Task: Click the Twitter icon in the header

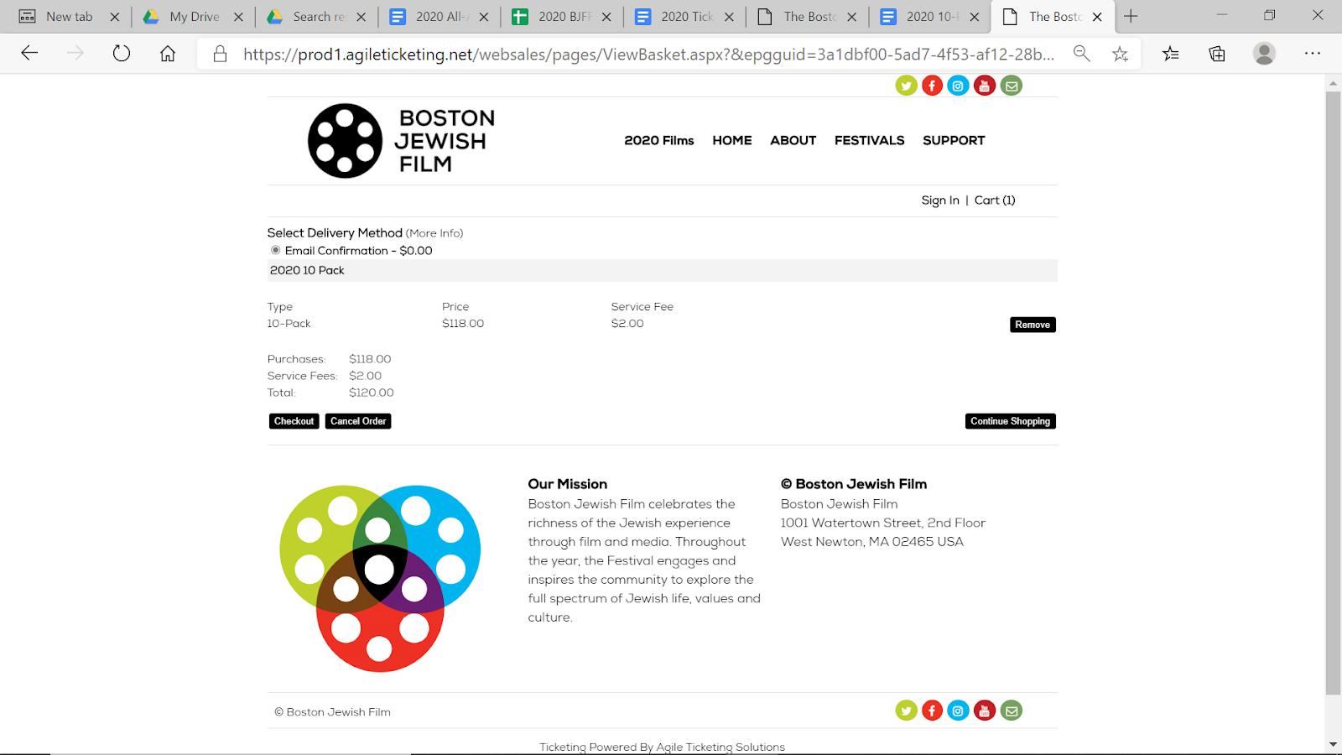Action: pyautogui.click(x=906, y=86)
